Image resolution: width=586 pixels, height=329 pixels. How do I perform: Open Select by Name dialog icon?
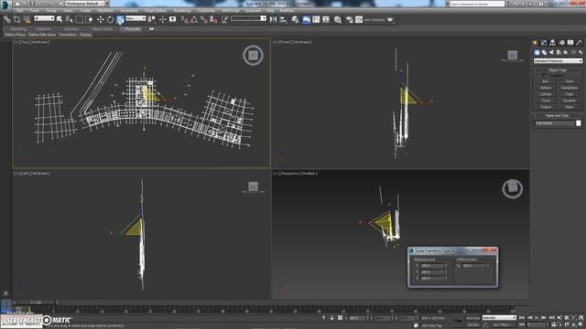point(70,19)
